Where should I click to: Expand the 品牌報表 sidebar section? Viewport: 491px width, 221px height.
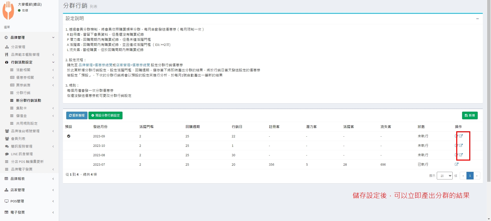tap(29, 179)
